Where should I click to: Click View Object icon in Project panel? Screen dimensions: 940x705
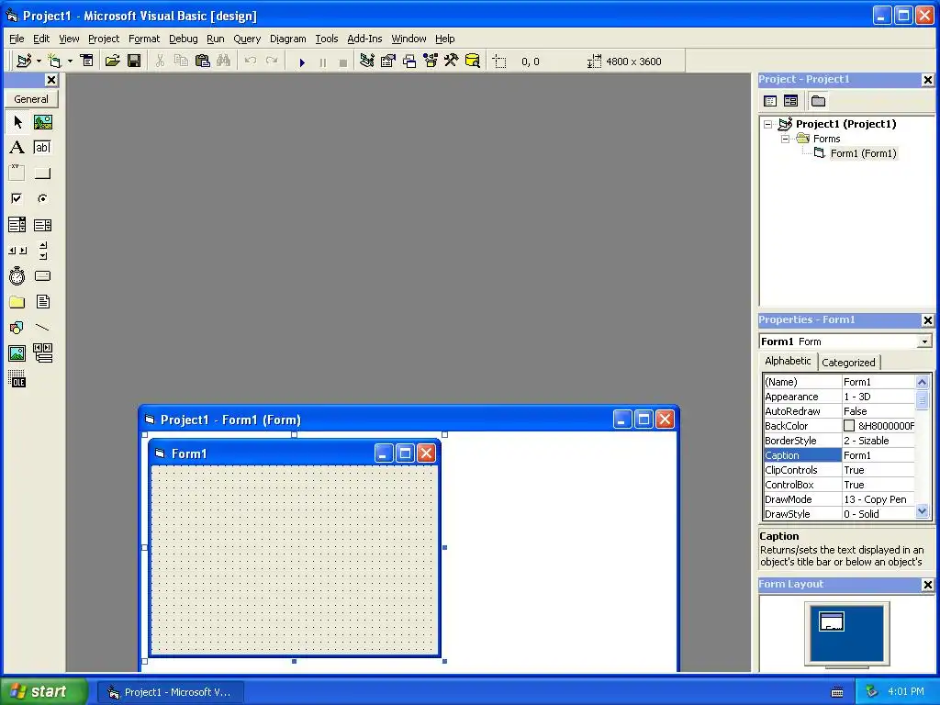pyautogui.click(x=790, y=101)
